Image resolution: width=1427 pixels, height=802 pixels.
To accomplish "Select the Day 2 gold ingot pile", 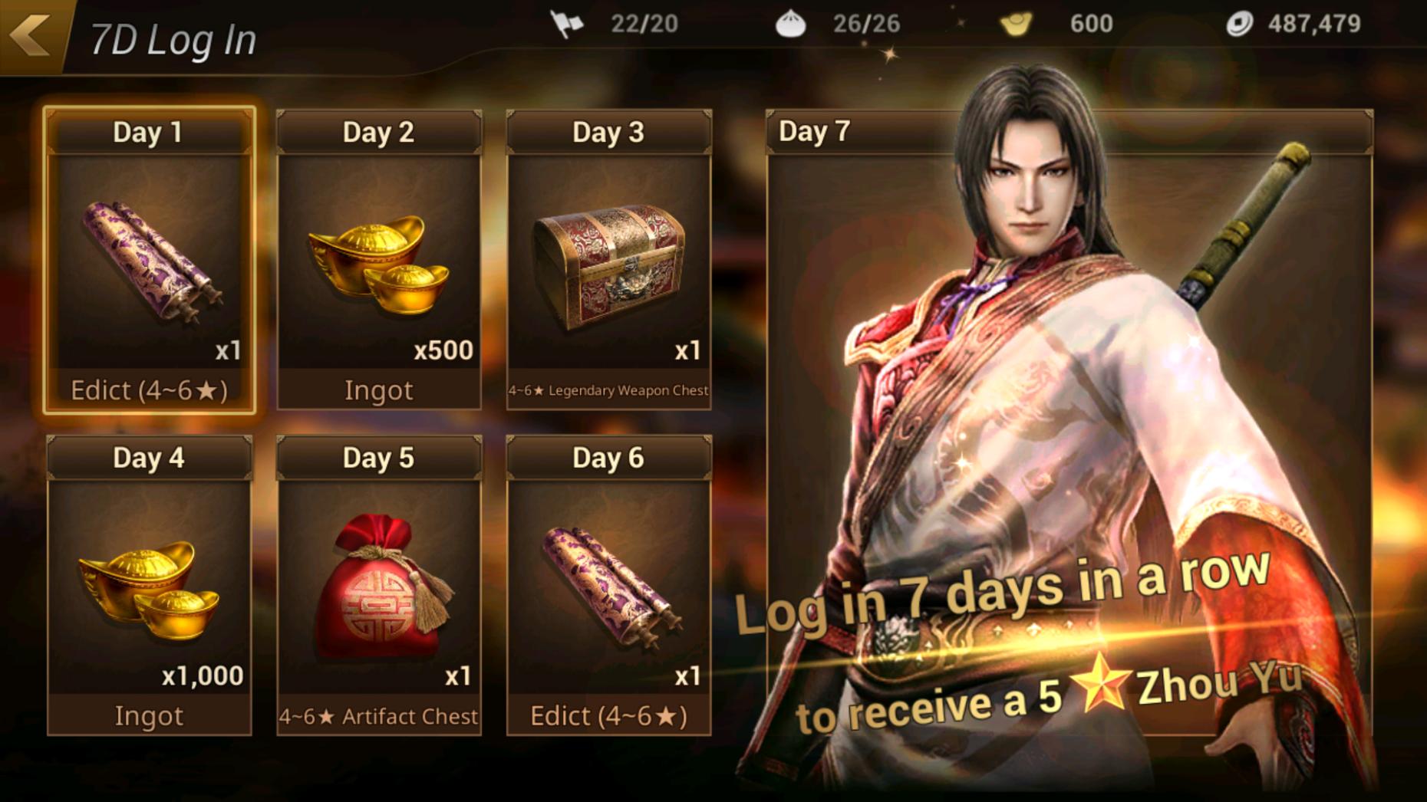I will click(x=379, y=265).
